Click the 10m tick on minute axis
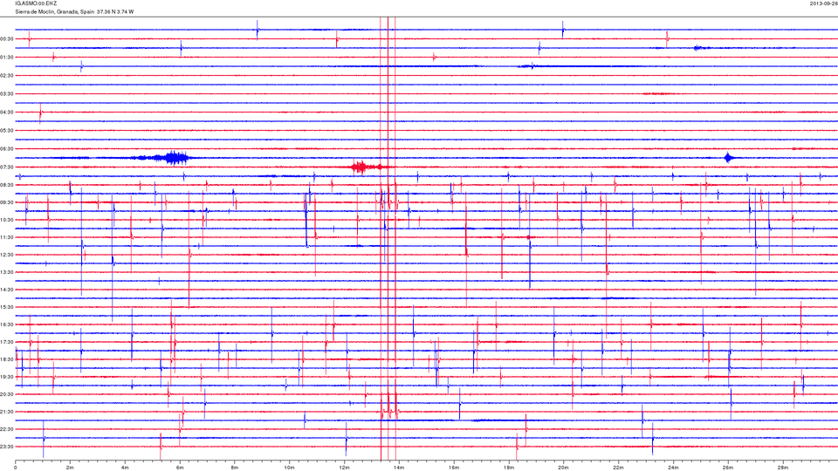Viewport: 838px width, 471px height. coord(289,468)
